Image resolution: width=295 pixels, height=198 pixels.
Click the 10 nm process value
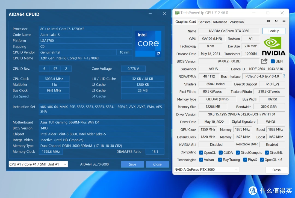click(124, 52)
